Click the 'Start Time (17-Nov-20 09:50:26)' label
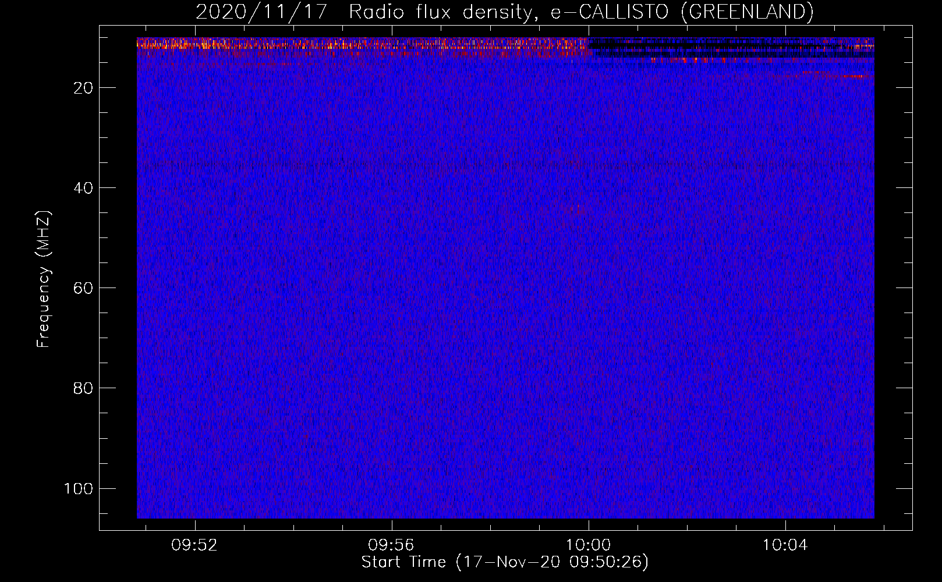This screenshot has width=942, height=582. pyautogui.click(x=505, y=562)
